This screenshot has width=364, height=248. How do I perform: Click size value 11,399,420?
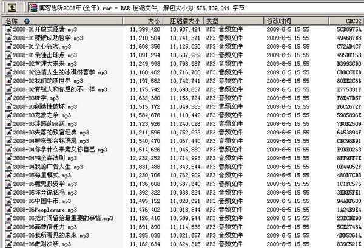tap(145, 30)
